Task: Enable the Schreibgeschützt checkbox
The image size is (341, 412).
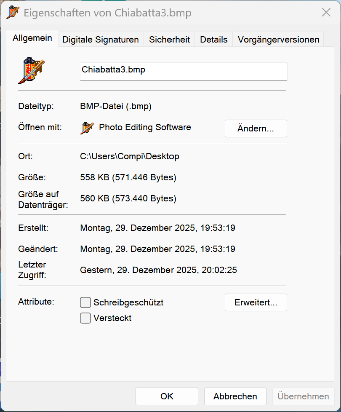Action: 85,302
